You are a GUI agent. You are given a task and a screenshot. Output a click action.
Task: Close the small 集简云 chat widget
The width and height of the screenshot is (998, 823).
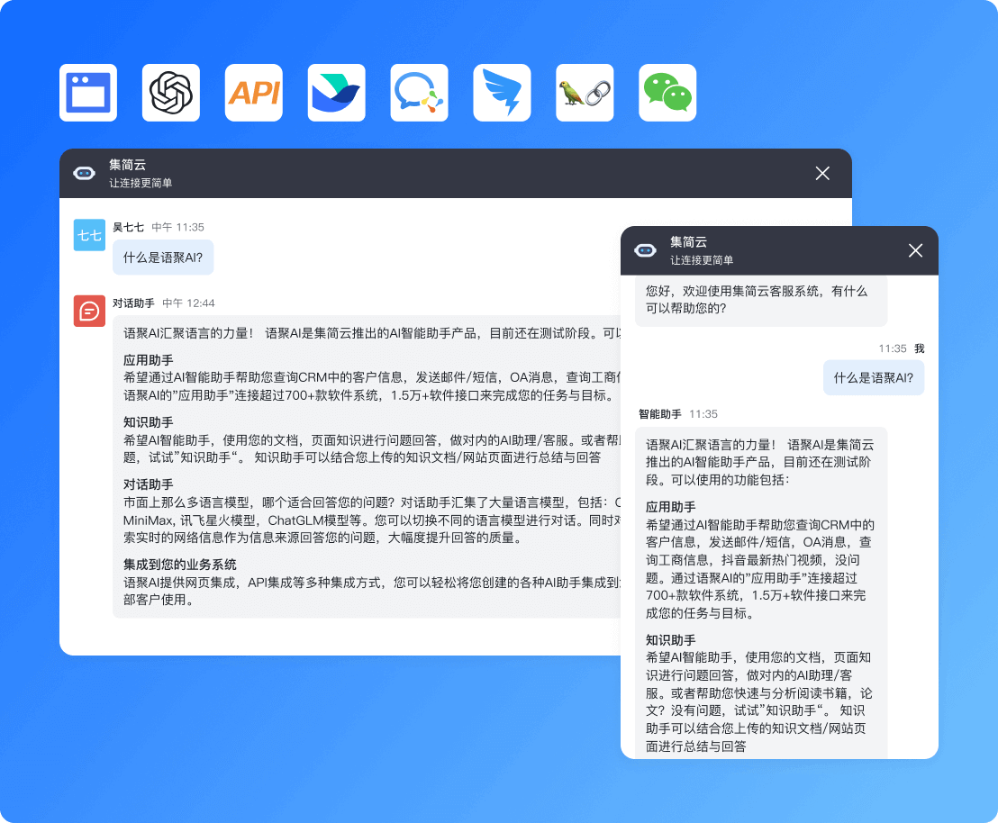click(x=915, y=250)
